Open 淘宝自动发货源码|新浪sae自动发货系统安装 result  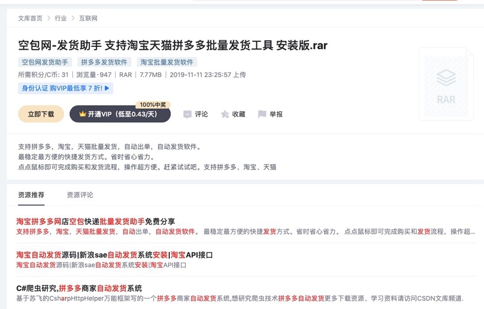click(x=115, y=255)
